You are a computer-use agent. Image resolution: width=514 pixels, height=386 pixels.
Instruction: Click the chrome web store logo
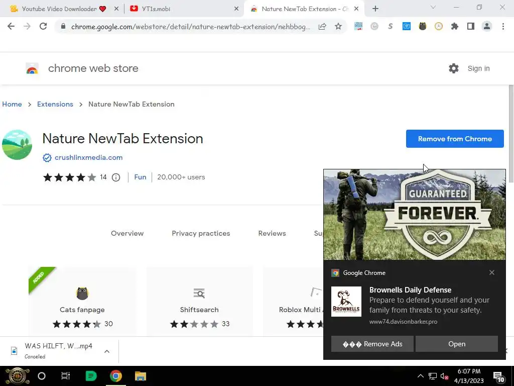(x=32, y=68)
